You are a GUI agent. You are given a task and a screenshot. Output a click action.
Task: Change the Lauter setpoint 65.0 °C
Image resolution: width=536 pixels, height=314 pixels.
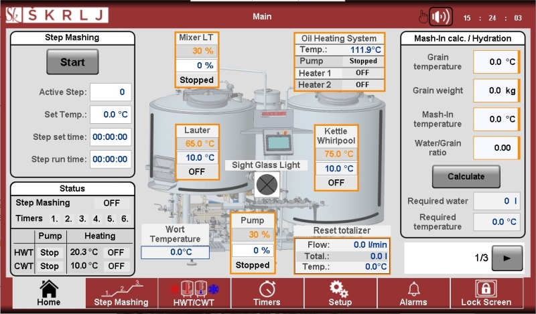click(x=197, y=143)
